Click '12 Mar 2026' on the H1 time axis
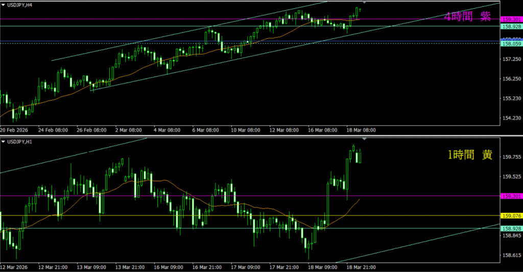The height and width of the screenshot is (272, 523). 15,267
